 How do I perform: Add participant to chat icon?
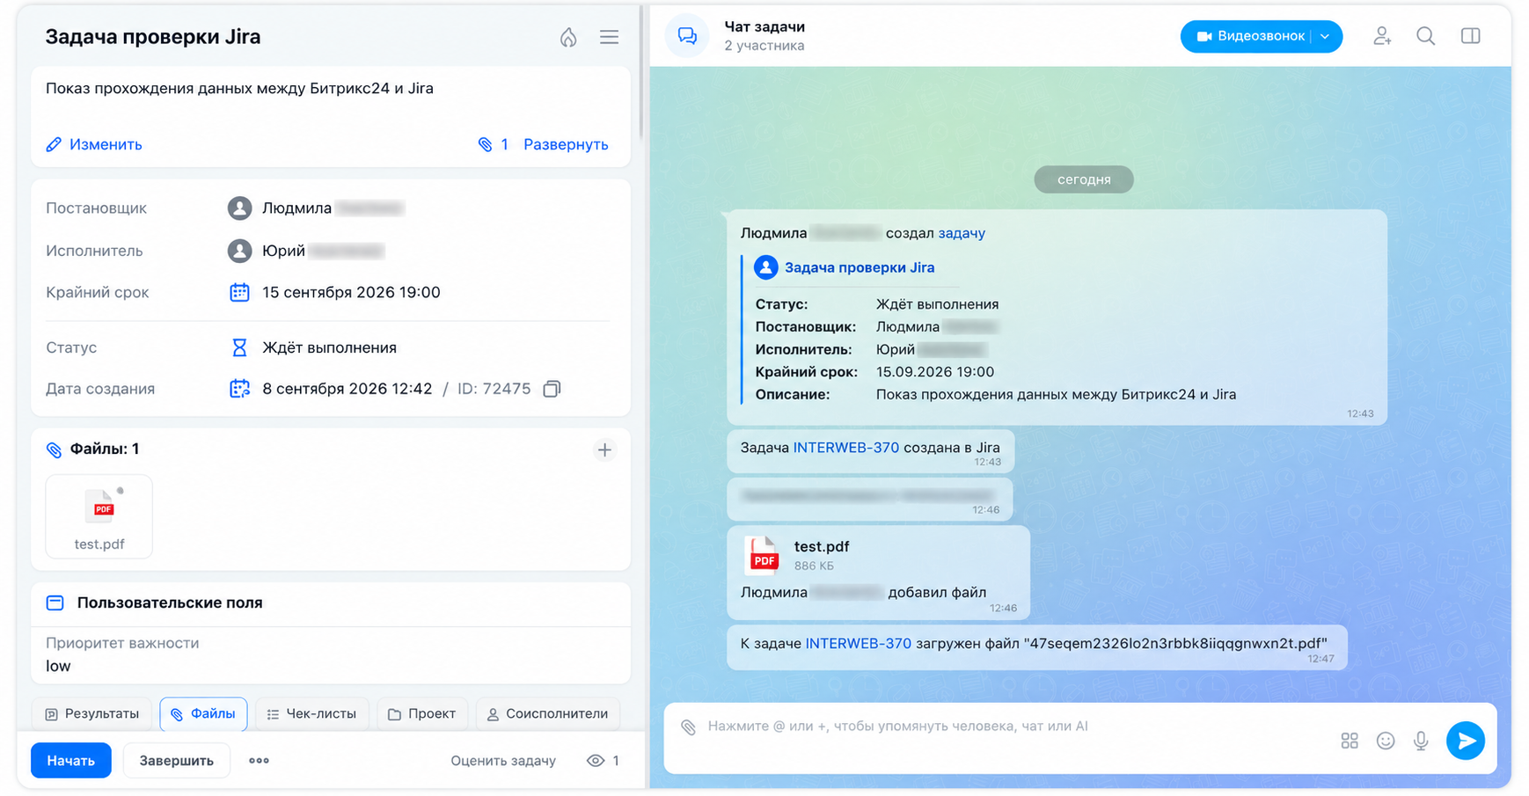[1382, 36]
